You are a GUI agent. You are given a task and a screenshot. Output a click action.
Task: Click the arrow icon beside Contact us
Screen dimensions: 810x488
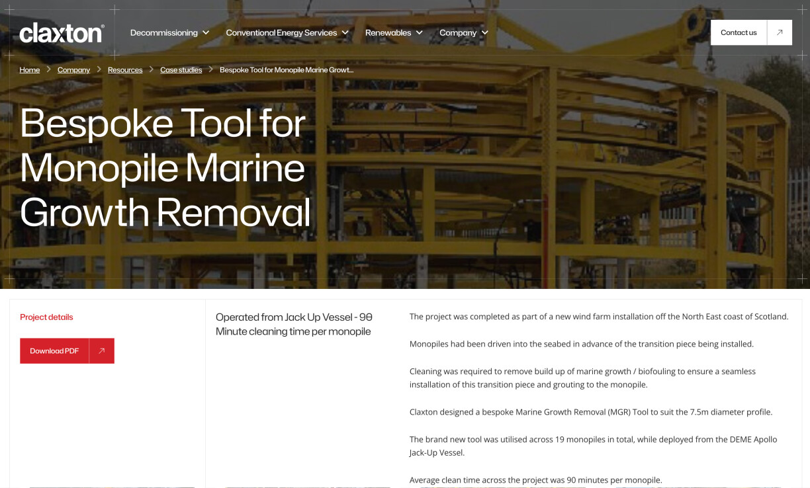pyautogui.click(x=780, y=32)
